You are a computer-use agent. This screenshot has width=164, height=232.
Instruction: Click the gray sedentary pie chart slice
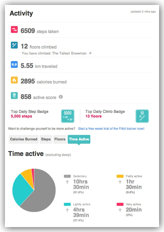(x=44, y=194)
